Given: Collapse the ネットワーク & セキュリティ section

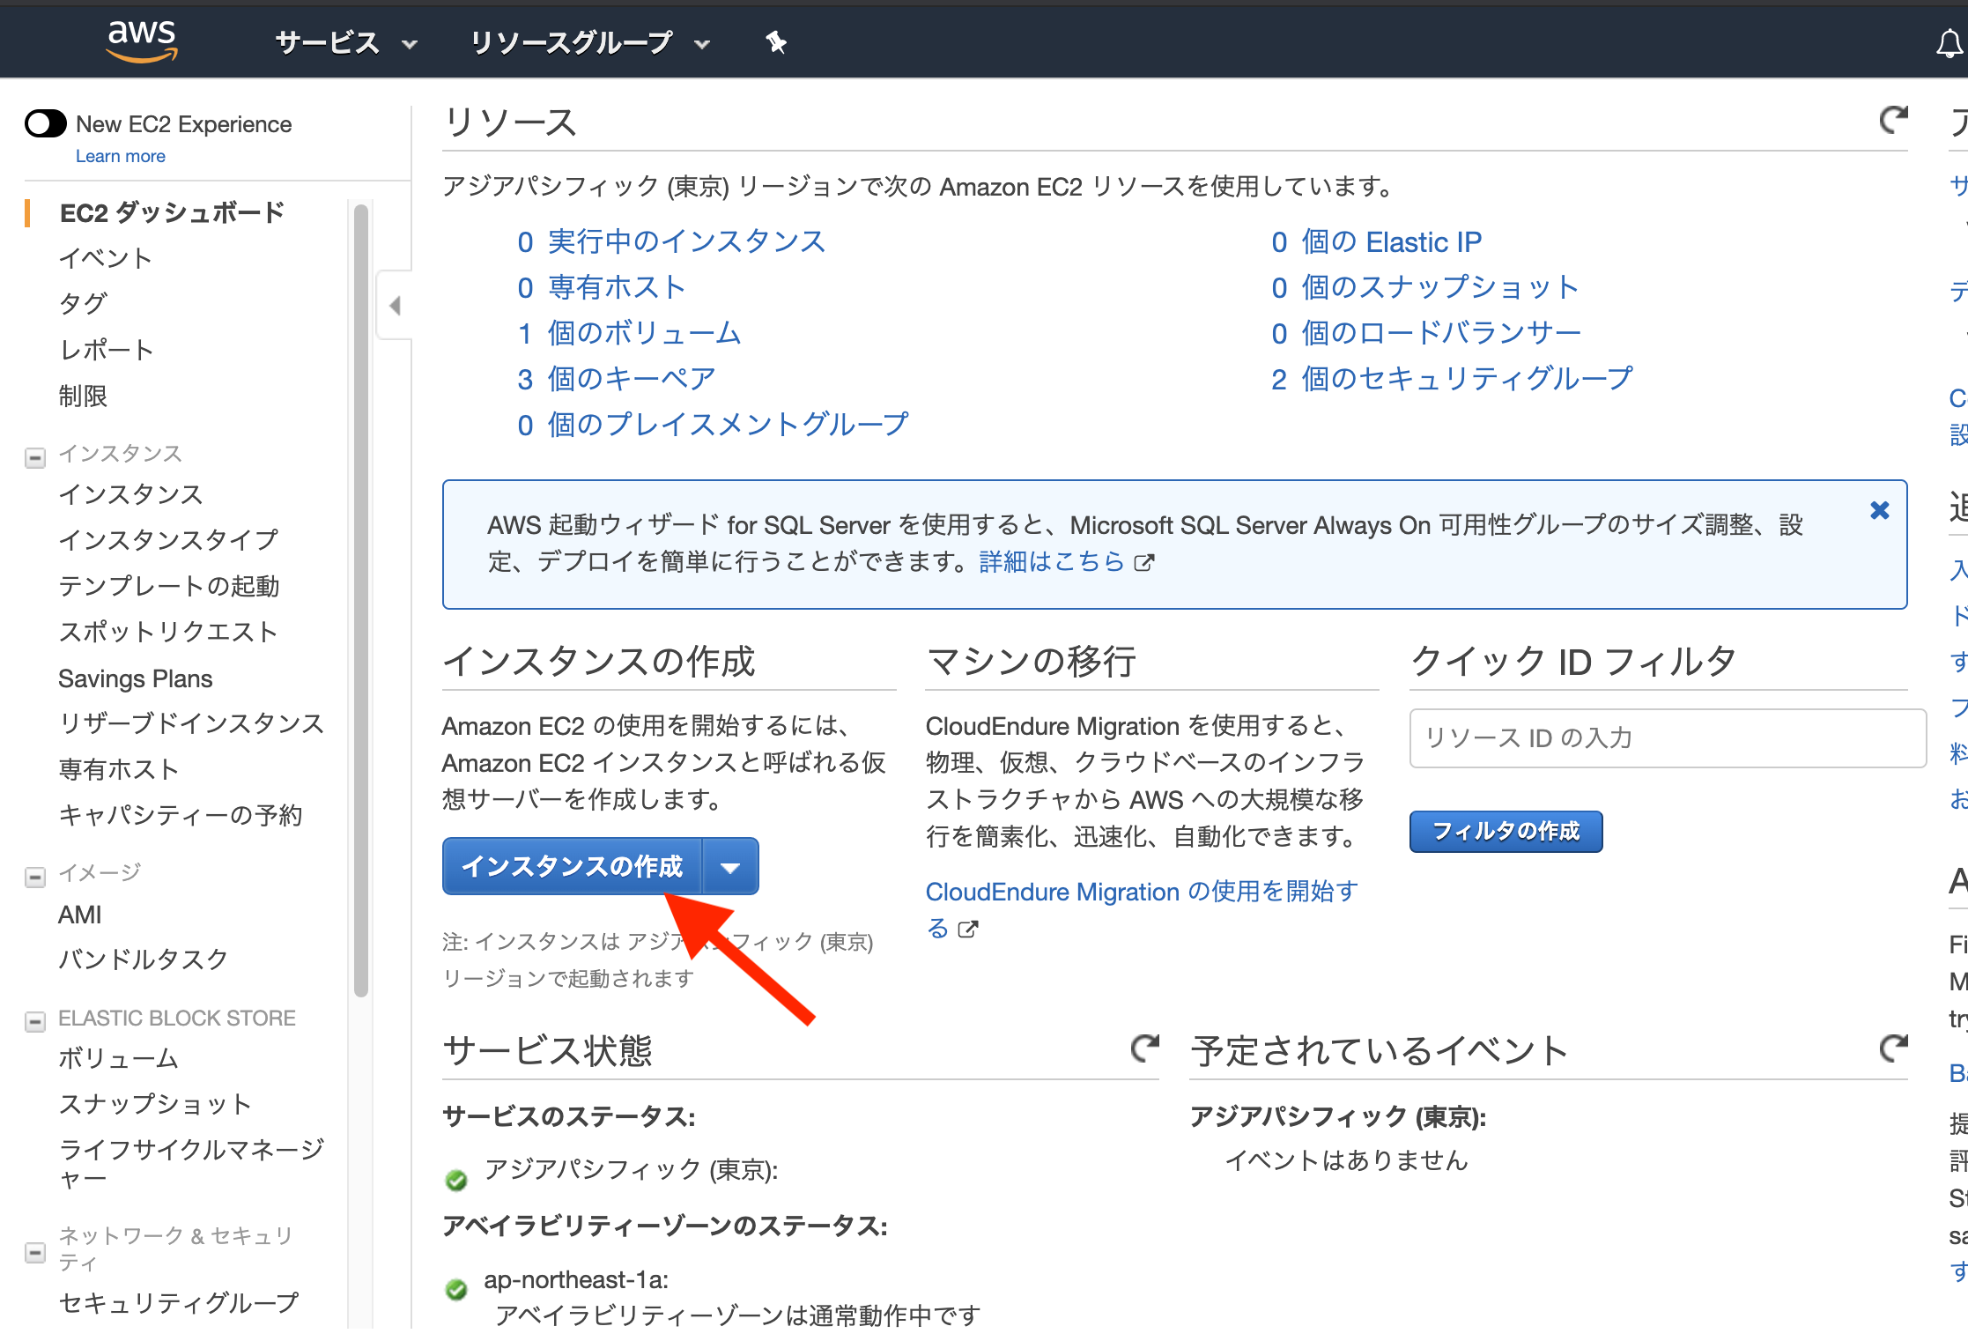Looking at the screenshot, I should coord(35,1252).
